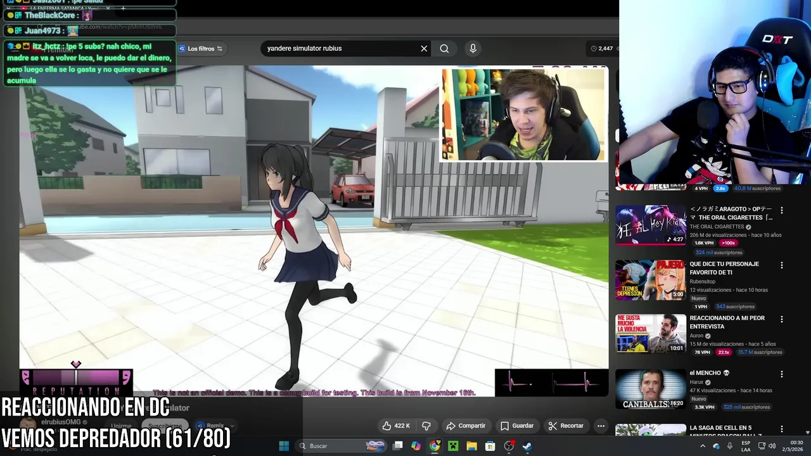Start voice search with the microphone

[473, 48]
